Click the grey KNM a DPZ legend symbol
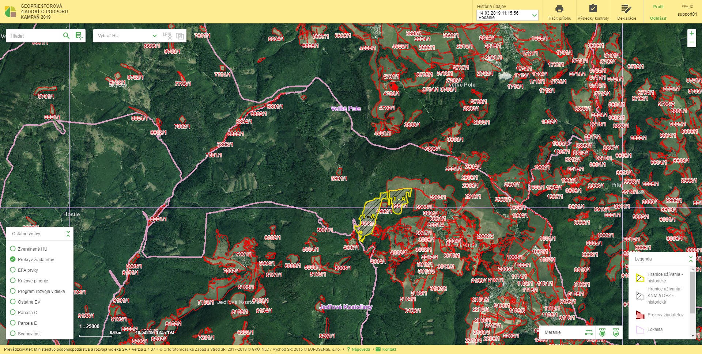This screenshot has height=354, width=702. [x=640, y=296]
